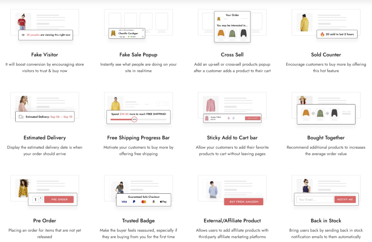Select the green jacket in Cross Sell popup
372x242 pixels.
tap(232, 34)
